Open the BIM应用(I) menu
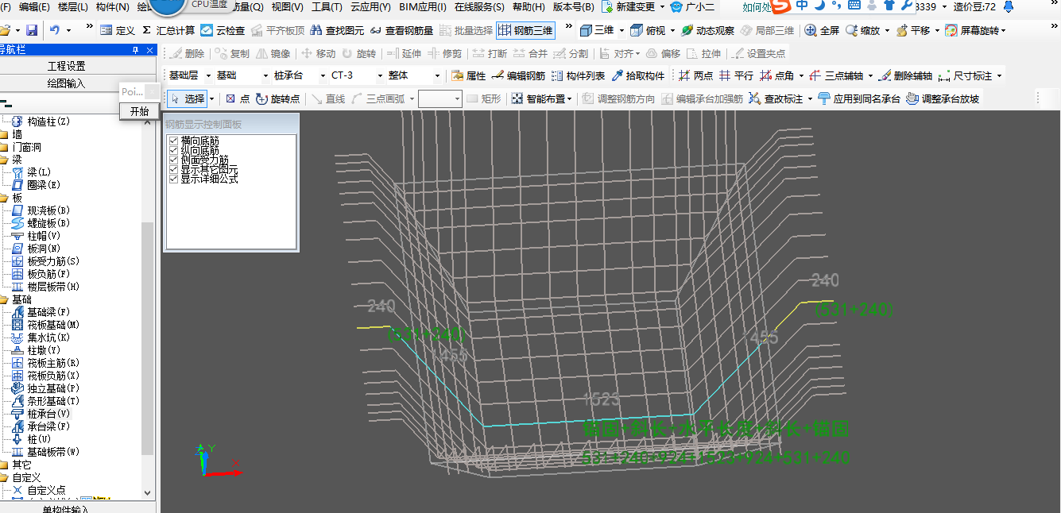Screen dimensions: 1061x513 (x=423, y=7)
